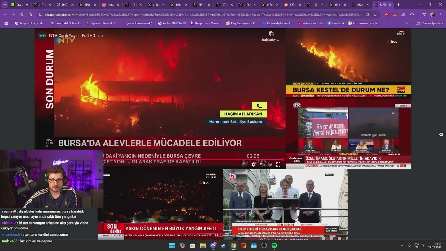Click the NTV video progress bar

pyautogui.click(x=160, y=159)
